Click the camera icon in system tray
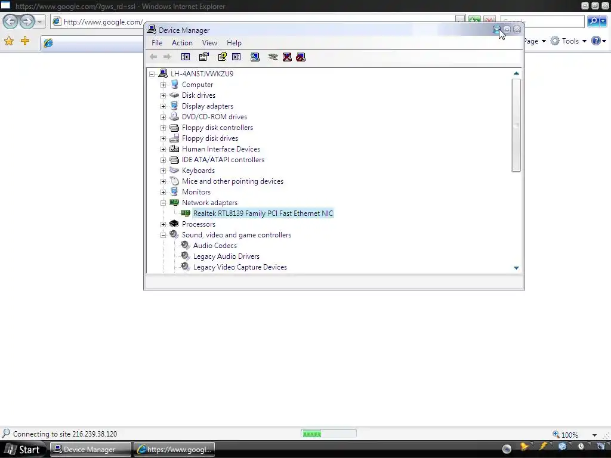Viewport: 611px width, 458px height. pos(600,447)
